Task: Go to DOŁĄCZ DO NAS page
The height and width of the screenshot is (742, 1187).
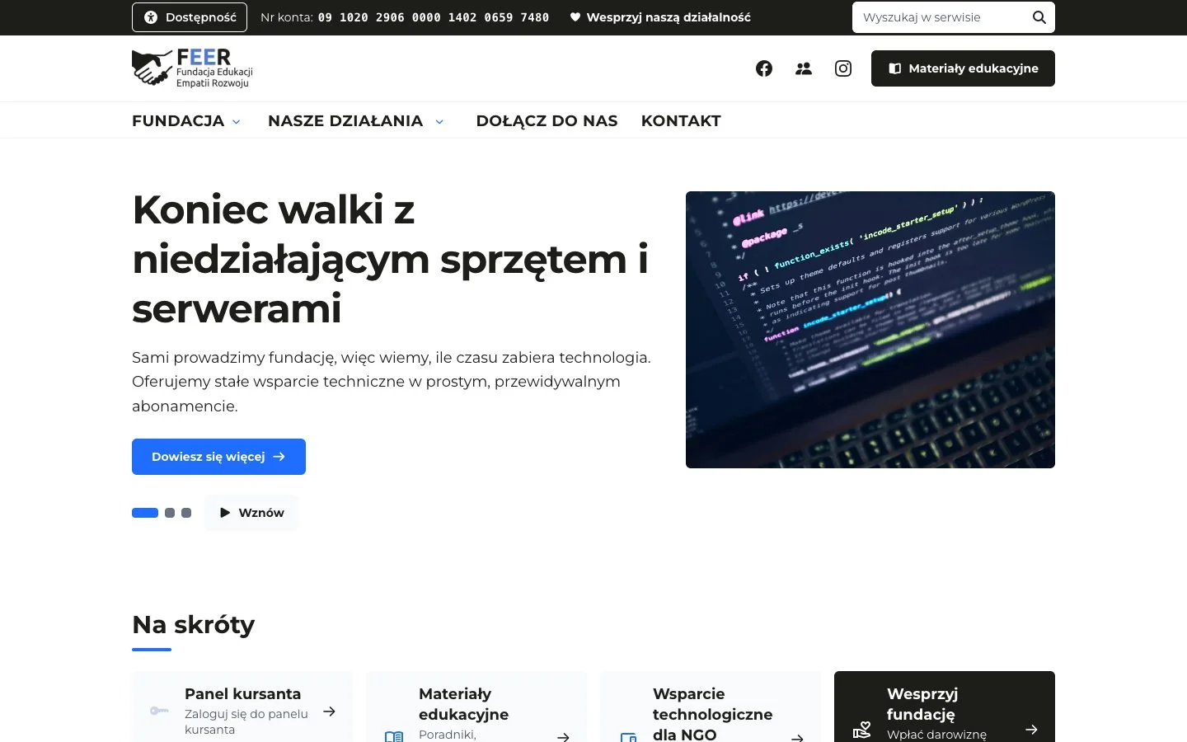Action: pyautogui.click(x=547, y=120)
